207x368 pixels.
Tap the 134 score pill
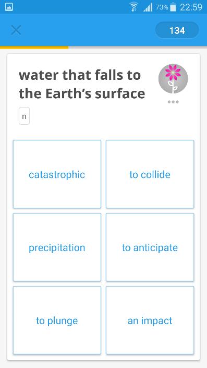(x=177, y=30)
